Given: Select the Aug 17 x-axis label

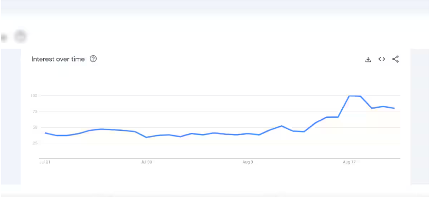Looking at the screenshot, I should tap(349, 162).
